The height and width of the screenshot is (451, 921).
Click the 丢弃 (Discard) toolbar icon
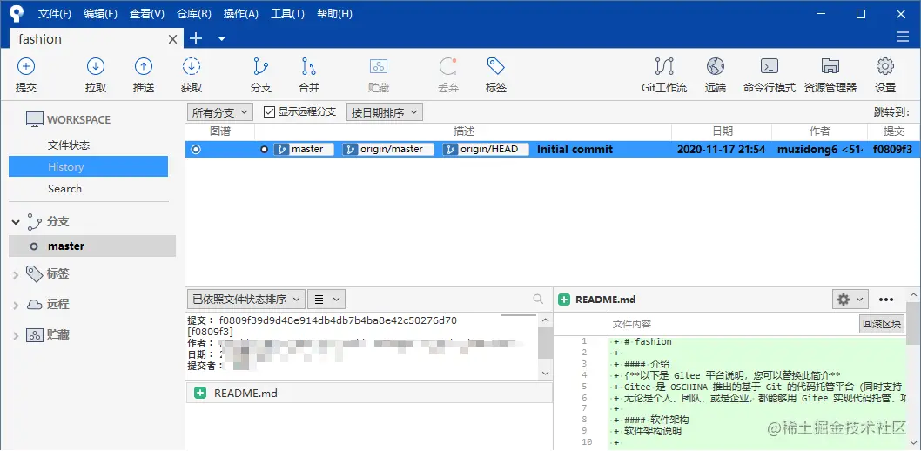pyautogui.click(x=448, y=66)
